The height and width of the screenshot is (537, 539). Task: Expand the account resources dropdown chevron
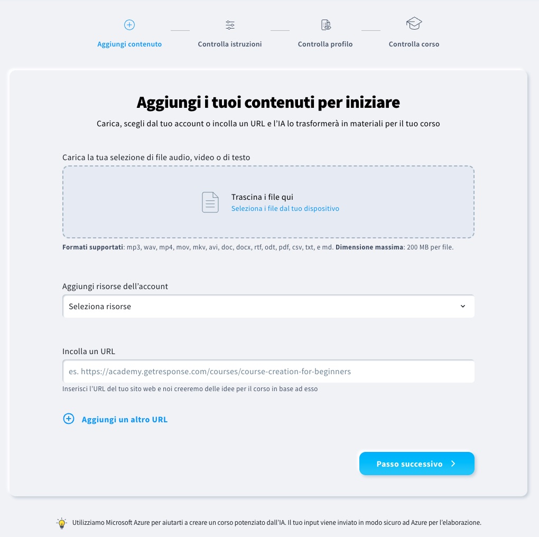pyautogui.click(x=463, y=307)
